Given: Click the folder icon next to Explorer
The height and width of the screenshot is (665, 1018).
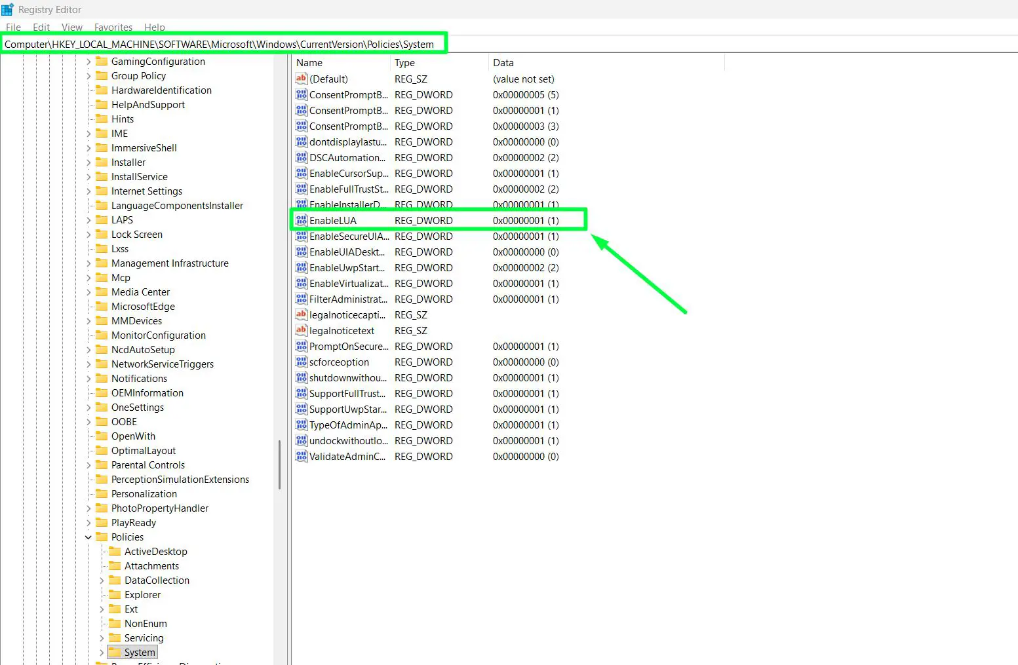Looking at the screenshot, I should [x=115, y=594].
